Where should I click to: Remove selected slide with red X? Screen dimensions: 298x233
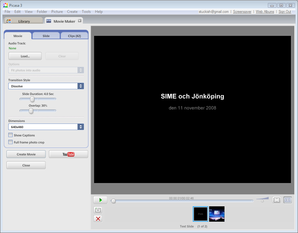click(98, 219)
